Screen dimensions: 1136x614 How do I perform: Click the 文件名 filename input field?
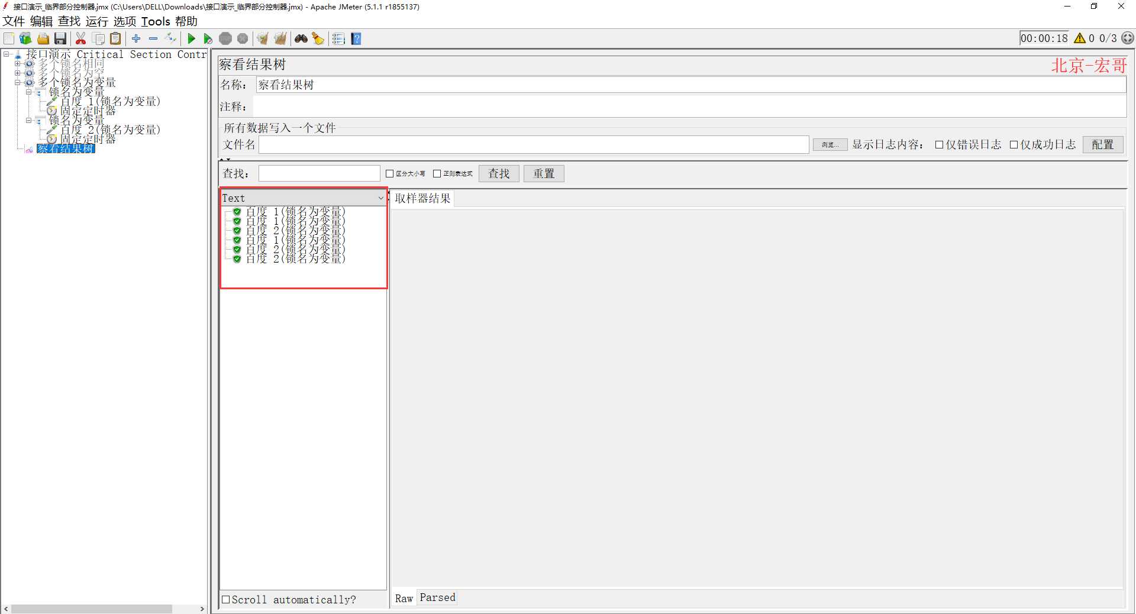point(534,144)
